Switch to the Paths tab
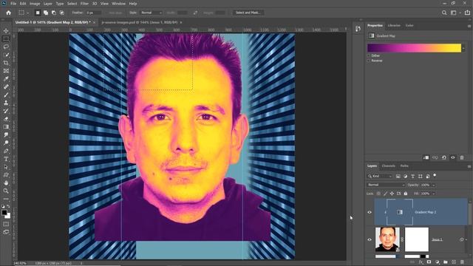This screenshot has height=266, width=473. coord(404,166)
